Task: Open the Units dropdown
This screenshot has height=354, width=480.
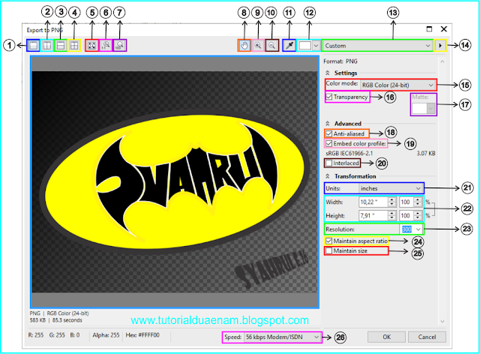Action: [x=391, y=188]
